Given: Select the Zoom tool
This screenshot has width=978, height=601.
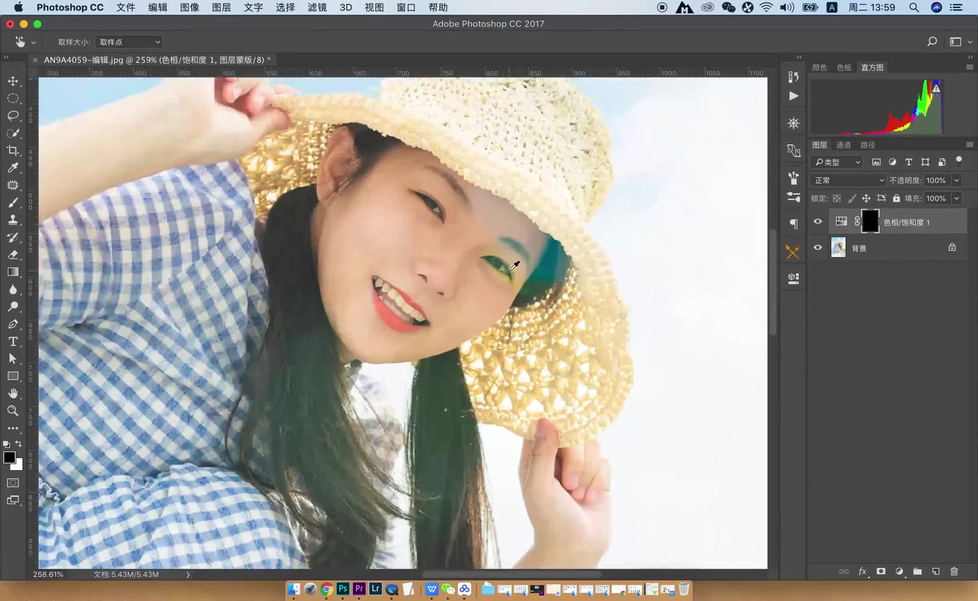Looking at the screenshot, I should (x=13, y=411).
